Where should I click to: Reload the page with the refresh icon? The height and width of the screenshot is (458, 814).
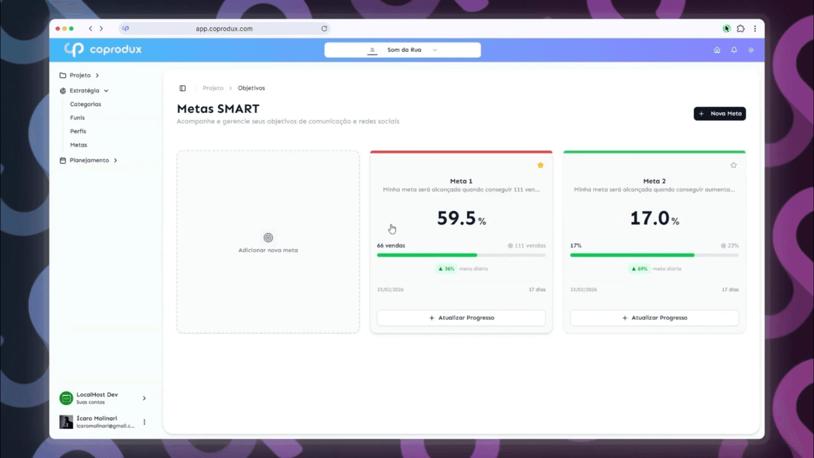coord(324,29)
